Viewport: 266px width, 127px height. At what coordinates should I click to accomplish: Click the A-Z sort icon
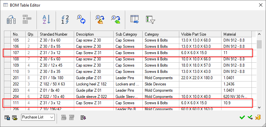tap(46, 19)
